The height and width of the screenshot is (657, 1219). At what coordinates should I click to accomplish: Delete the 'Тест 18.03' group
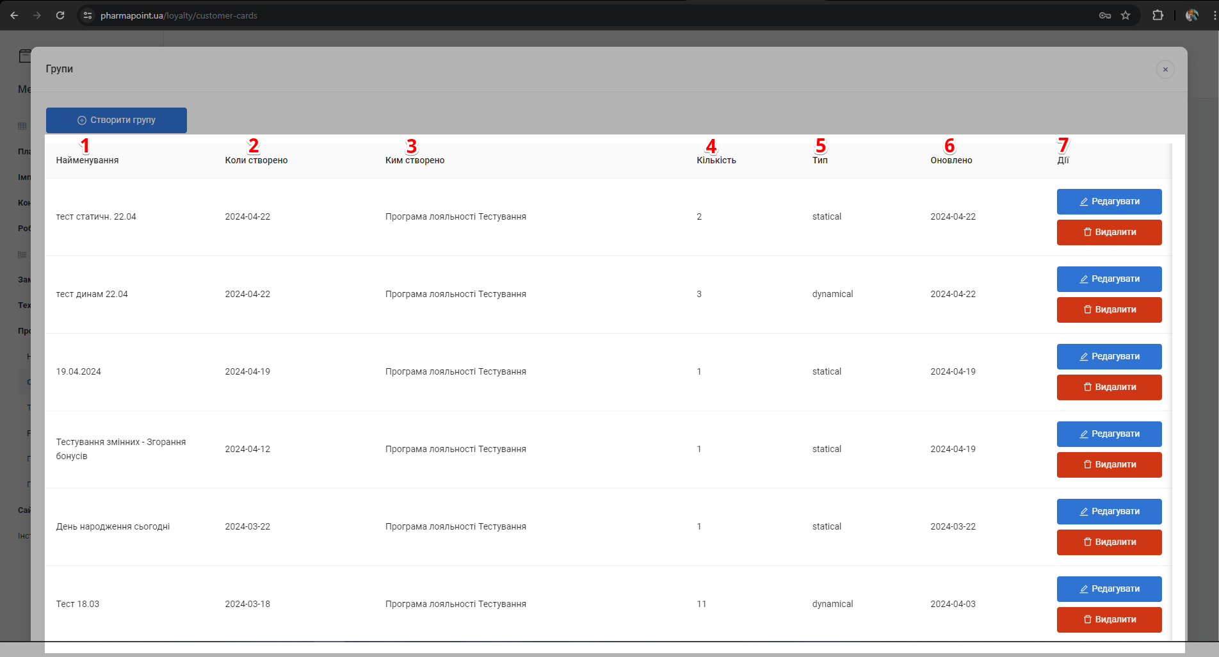[x=1109, y=620]
